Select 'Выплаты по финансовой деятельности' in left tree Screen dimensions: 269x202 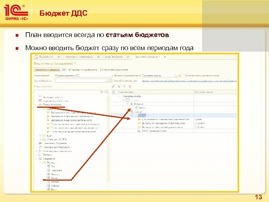click(71, 120)
